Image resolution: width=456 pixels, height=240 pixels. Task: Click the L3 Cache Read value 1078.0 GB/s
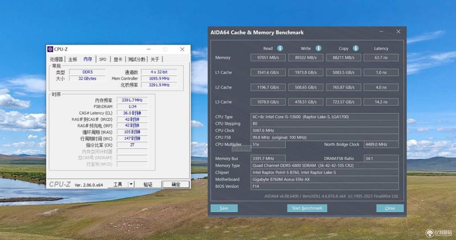(268, 102)
